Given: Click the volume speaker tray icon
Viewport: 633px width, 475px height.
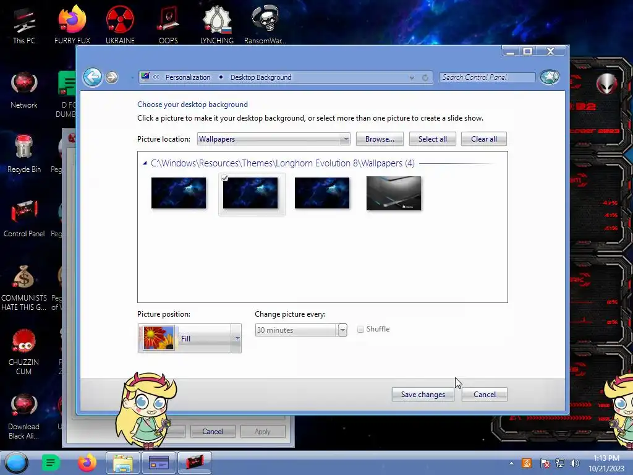Looking at the screenshot, I should (x=574, y=463).
